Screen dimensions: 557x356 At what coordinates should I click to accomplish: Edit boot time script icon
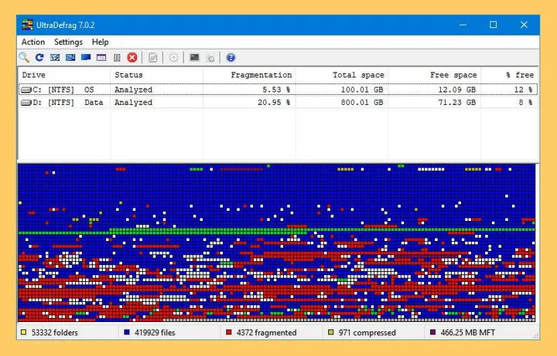tap(210, 58)
